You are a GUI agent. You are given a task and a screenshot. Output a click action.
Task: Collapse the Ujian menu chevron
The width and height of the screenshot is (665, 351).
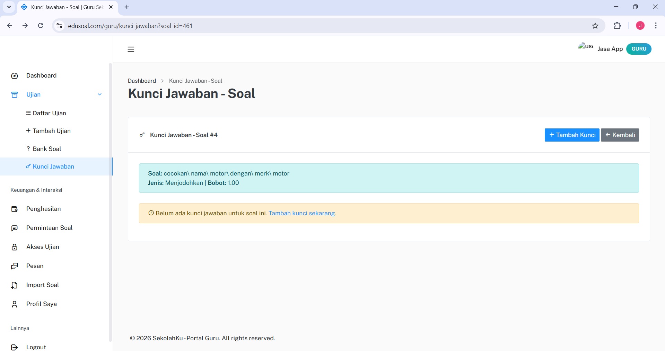click(x=99, y=94)
